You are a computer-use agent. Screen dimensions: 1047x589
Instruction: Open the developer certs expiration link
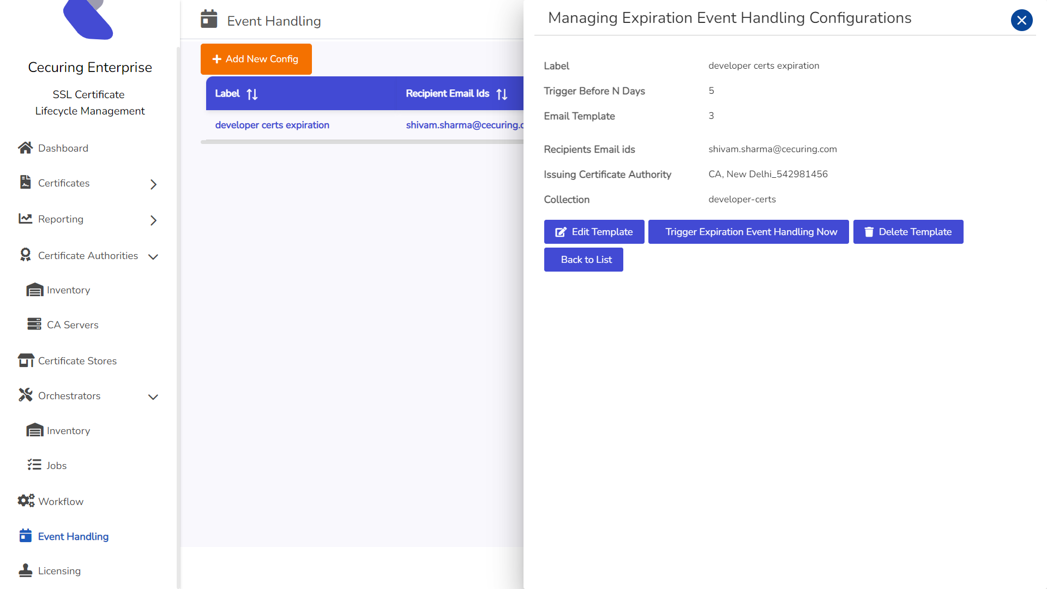pyautogui.click(x=272, y=125)
